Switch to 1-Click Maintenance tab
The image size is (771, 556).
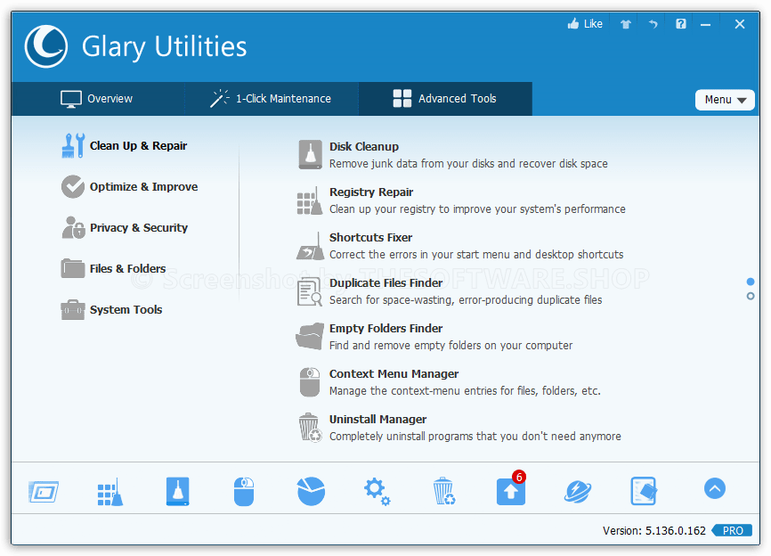272,99
